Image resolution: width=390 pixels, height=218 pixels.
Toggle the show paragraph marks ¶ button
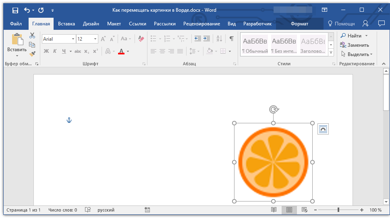(x=232, y=39)
